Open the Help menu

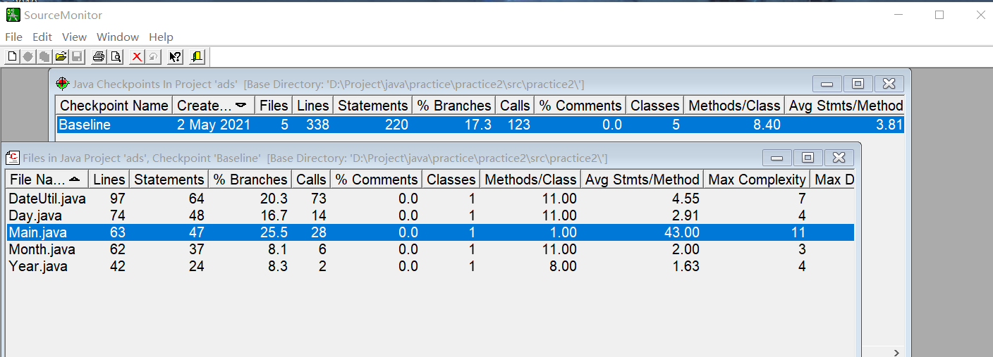click(x=161, y=37)
